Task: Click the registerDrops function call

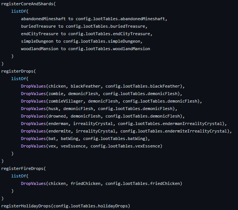Action: pos(18,71)
